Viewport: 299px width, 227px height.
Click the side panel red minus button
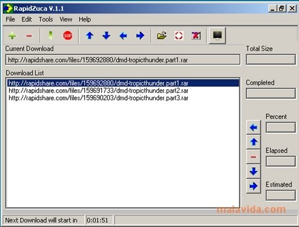[254, 157]
